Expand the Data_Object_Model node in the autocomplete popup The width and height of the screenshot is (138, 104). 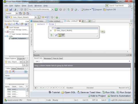[x=51, y=31]
